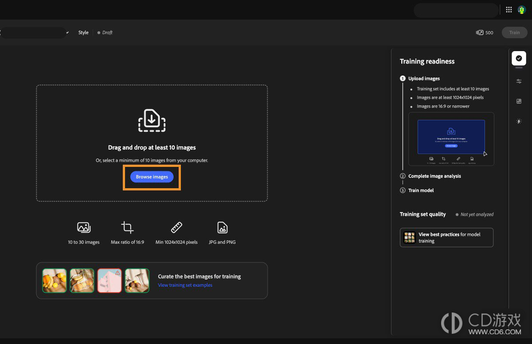532x344 pixels.
Task: Open the oranges and lemons example thumbnail
Action: click(x=55, y=281)
